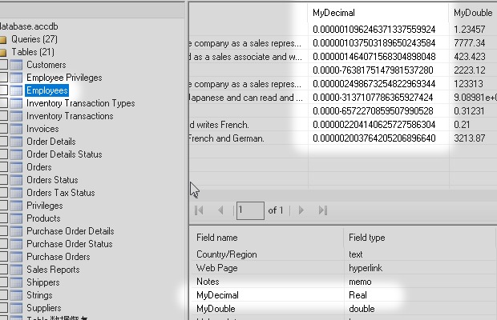Click the Customers table icon
497x320 pixels.
pyautogui.click(x=16, y=65)
